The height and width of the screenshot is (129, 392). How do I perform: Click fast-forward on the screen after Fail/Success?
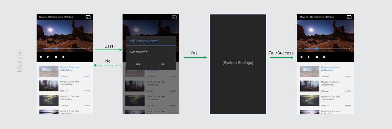click(324, 57)
